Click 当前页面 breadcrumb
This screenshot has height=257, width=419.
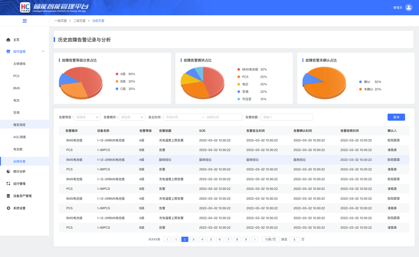tap(98, 21)
